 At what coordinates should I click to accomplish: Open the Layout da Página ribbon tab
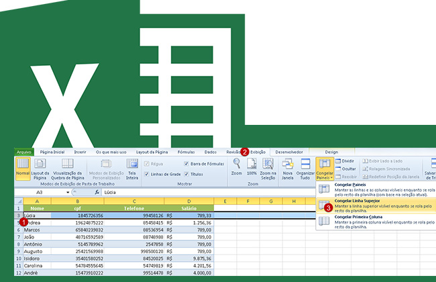(x=152, y=152)
